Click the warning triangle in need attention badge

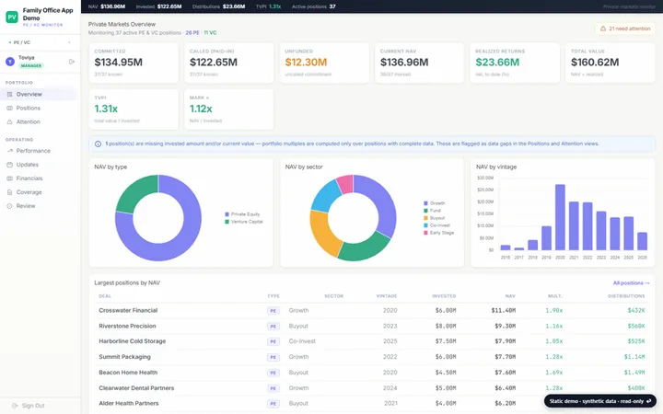603,29
